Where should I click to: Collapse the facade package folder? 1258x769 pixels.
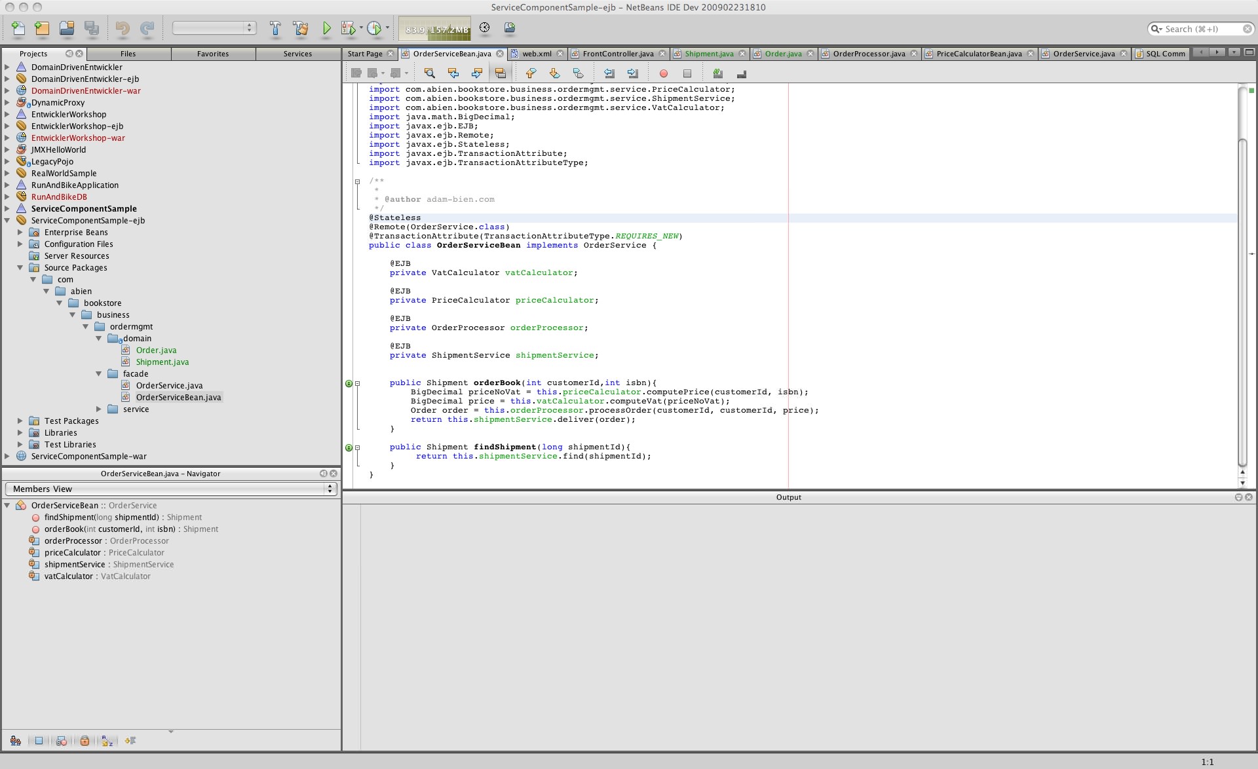coord(99,373)
